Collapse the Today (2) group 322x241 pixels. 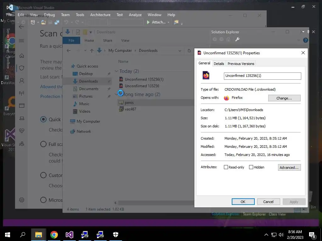coord(116,71)
